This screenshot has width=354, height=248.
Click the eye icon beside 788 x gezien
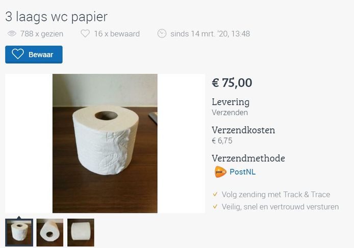coord(12,34)
